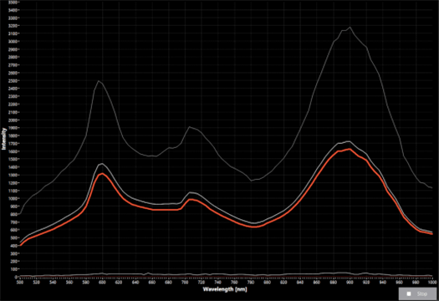Click the 3200 intensity axis label
Viewport: 439px width, 301px height.
[x=13, y=25]
